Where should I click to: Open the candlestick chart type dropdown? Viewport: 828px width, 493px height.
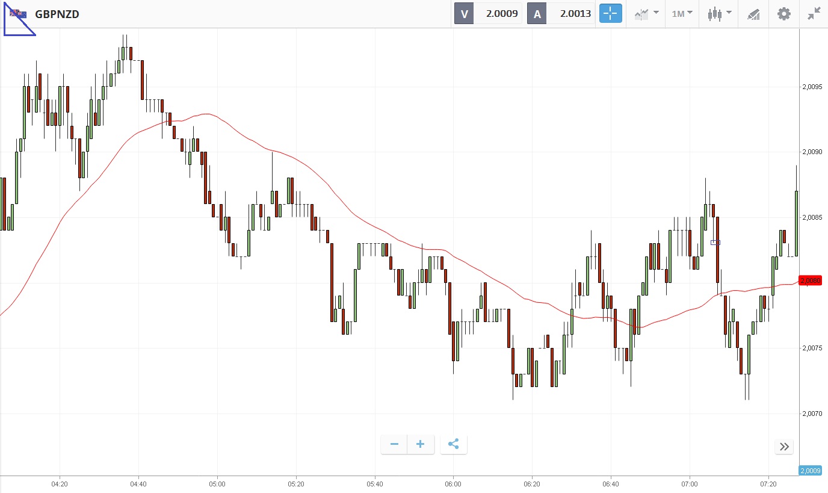point(719,13)
